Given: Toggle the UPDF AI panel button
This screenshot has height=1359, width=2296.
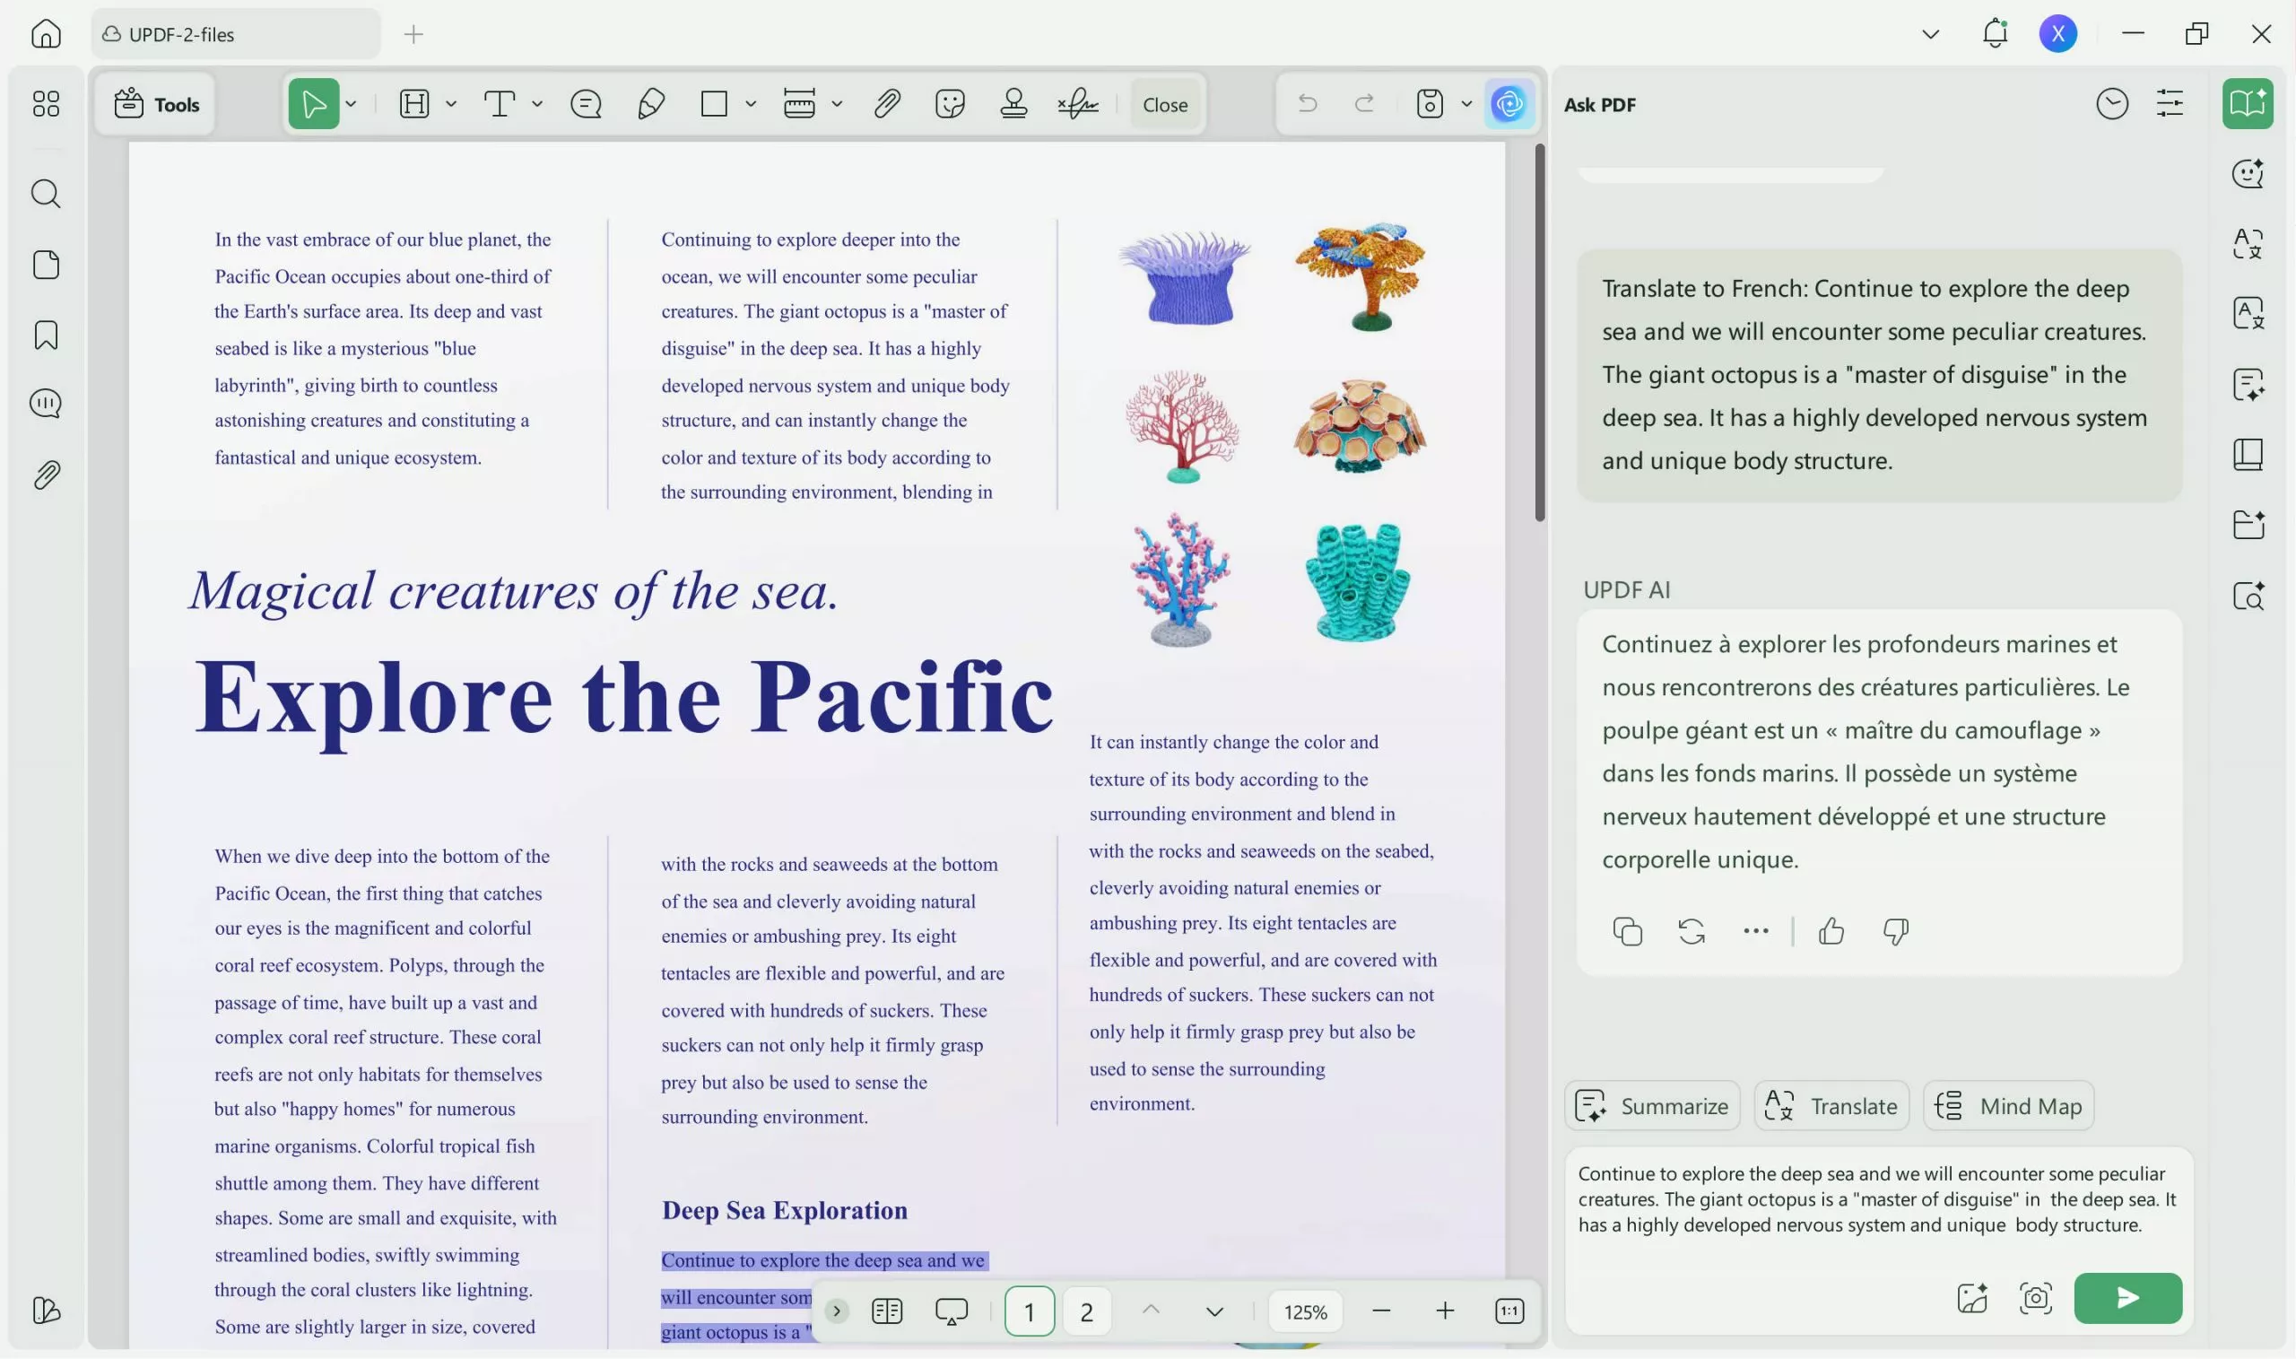Looking at the screenshot, I should tap(1508, 103).
